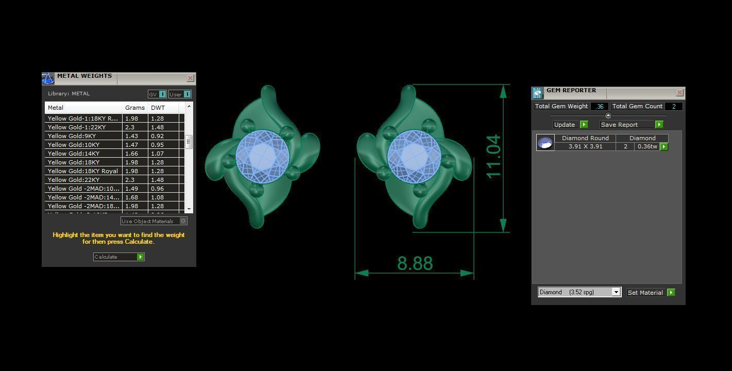
Task: Click the green arrow next to Update
Action: click(x=584, y=125)
